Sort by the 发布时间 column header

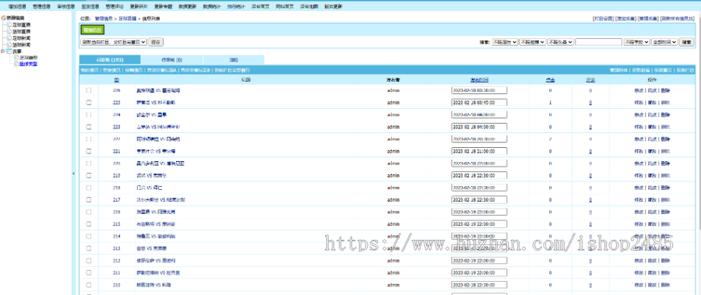click(x=479, y=80)
